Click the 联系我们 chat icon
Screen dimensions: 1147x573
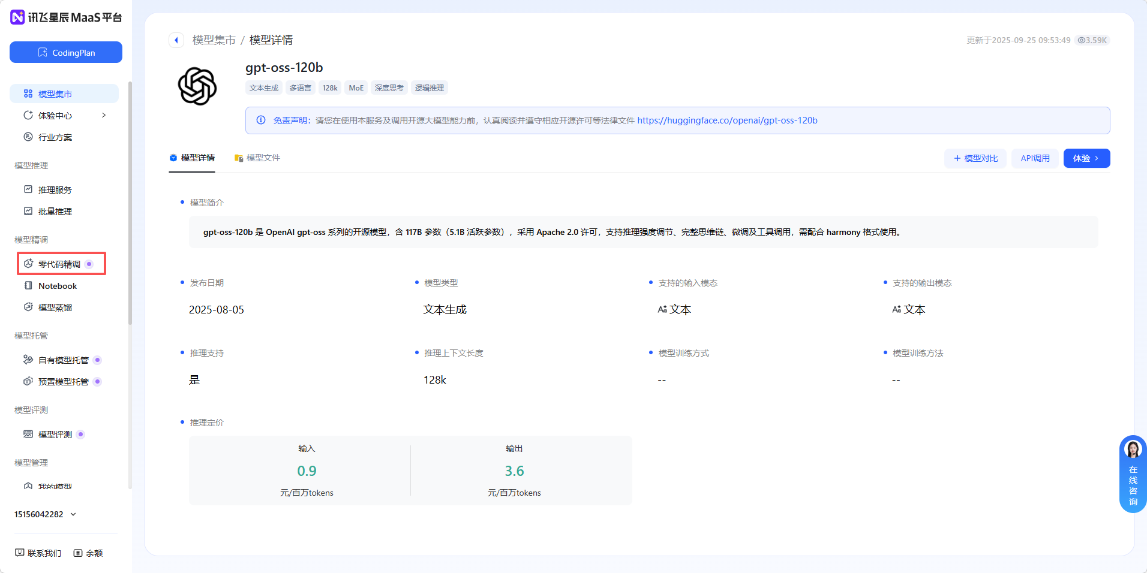tap(20, 553)
